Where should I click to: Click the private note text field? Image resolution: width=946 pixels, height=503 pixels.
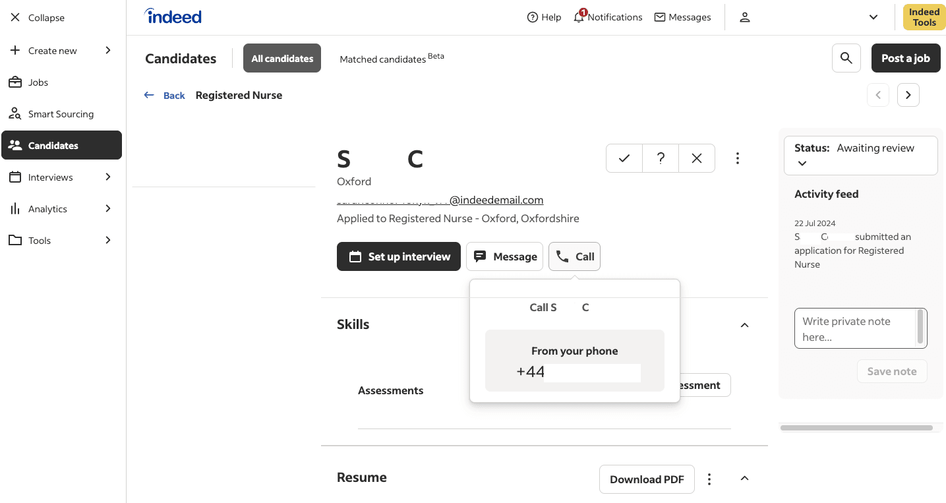point(855,328)
